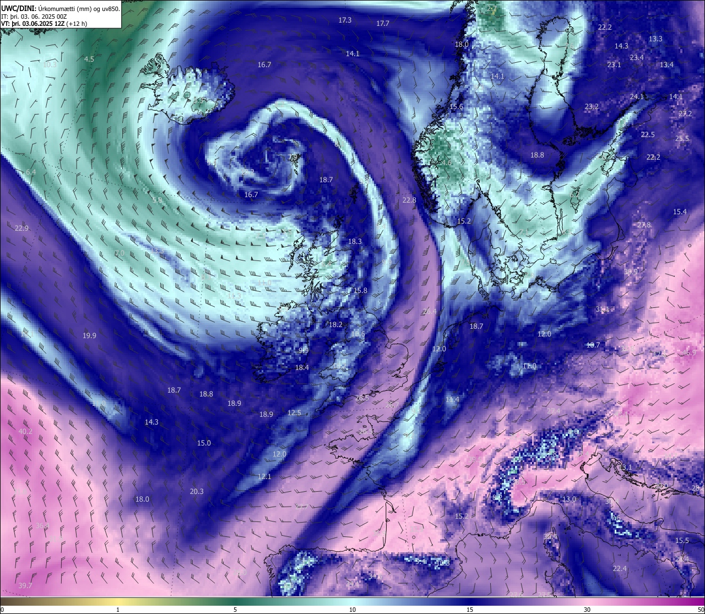Click the 12.1 value label
This screenshot has width=705, height=614.
[264, 477]
